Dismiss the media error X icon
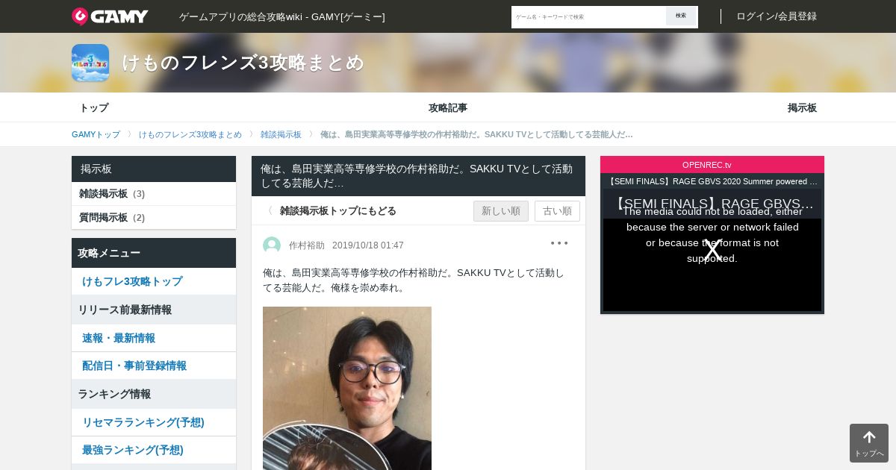896x470 pixels. (712, 251)
